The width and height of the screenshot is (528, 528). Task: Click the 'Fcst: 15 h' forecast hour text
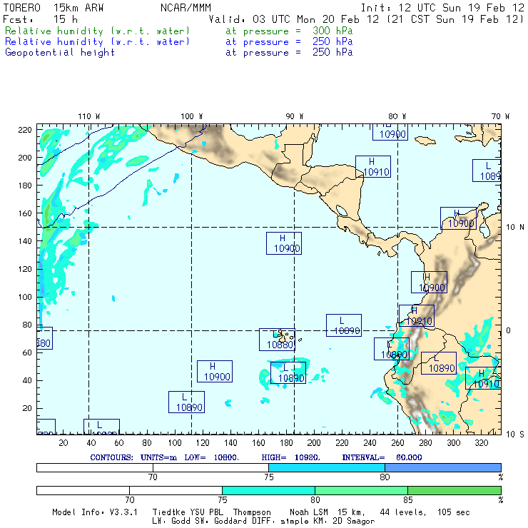coord(40,19)
